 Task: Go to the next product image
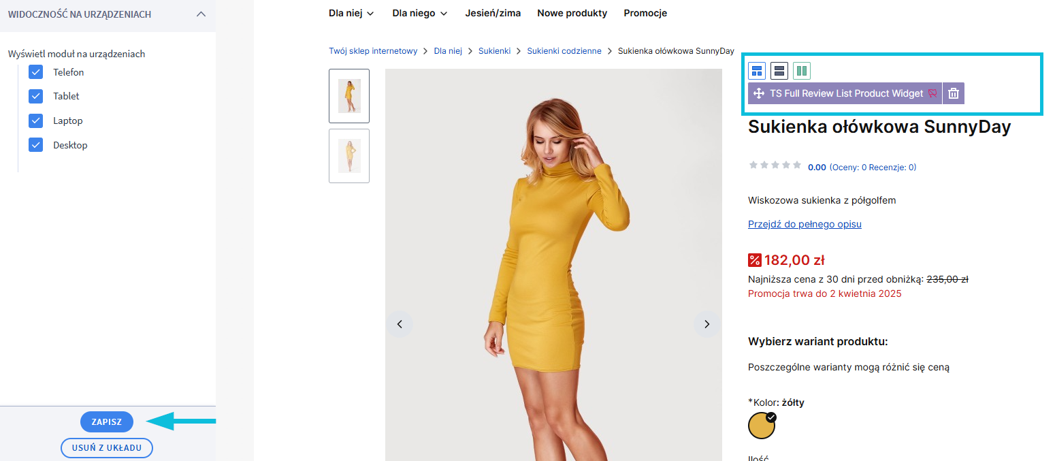click(707, 324)
